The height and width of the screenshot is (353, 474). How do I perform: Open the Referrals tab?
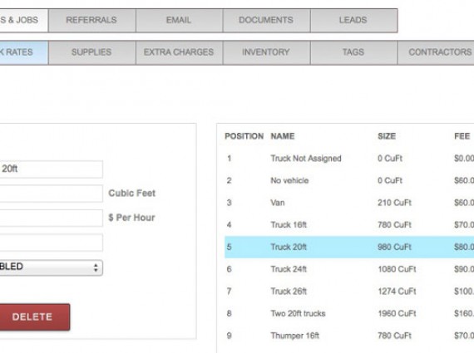(91, 20)
